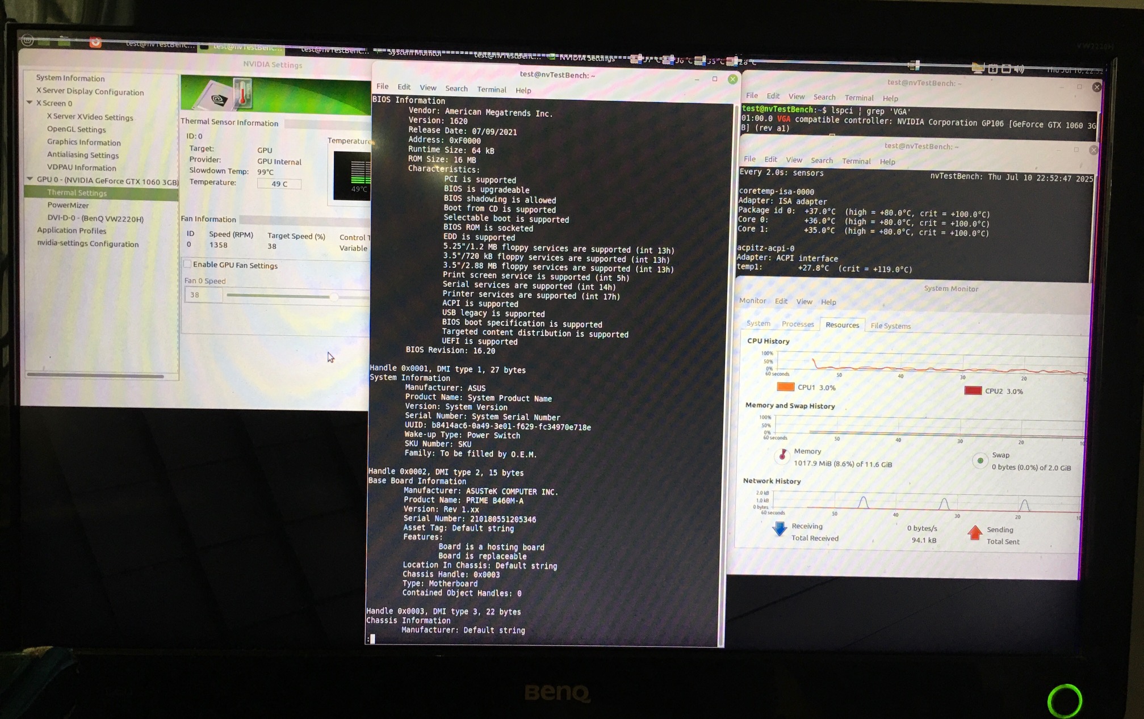Open Edit menu in center terminal
Screen dimensions: 1144x719
pos(404,87)
